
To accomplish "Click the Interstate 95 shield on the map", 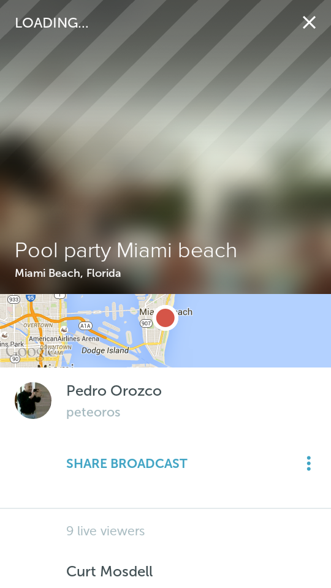I will [x=31, y=298].
